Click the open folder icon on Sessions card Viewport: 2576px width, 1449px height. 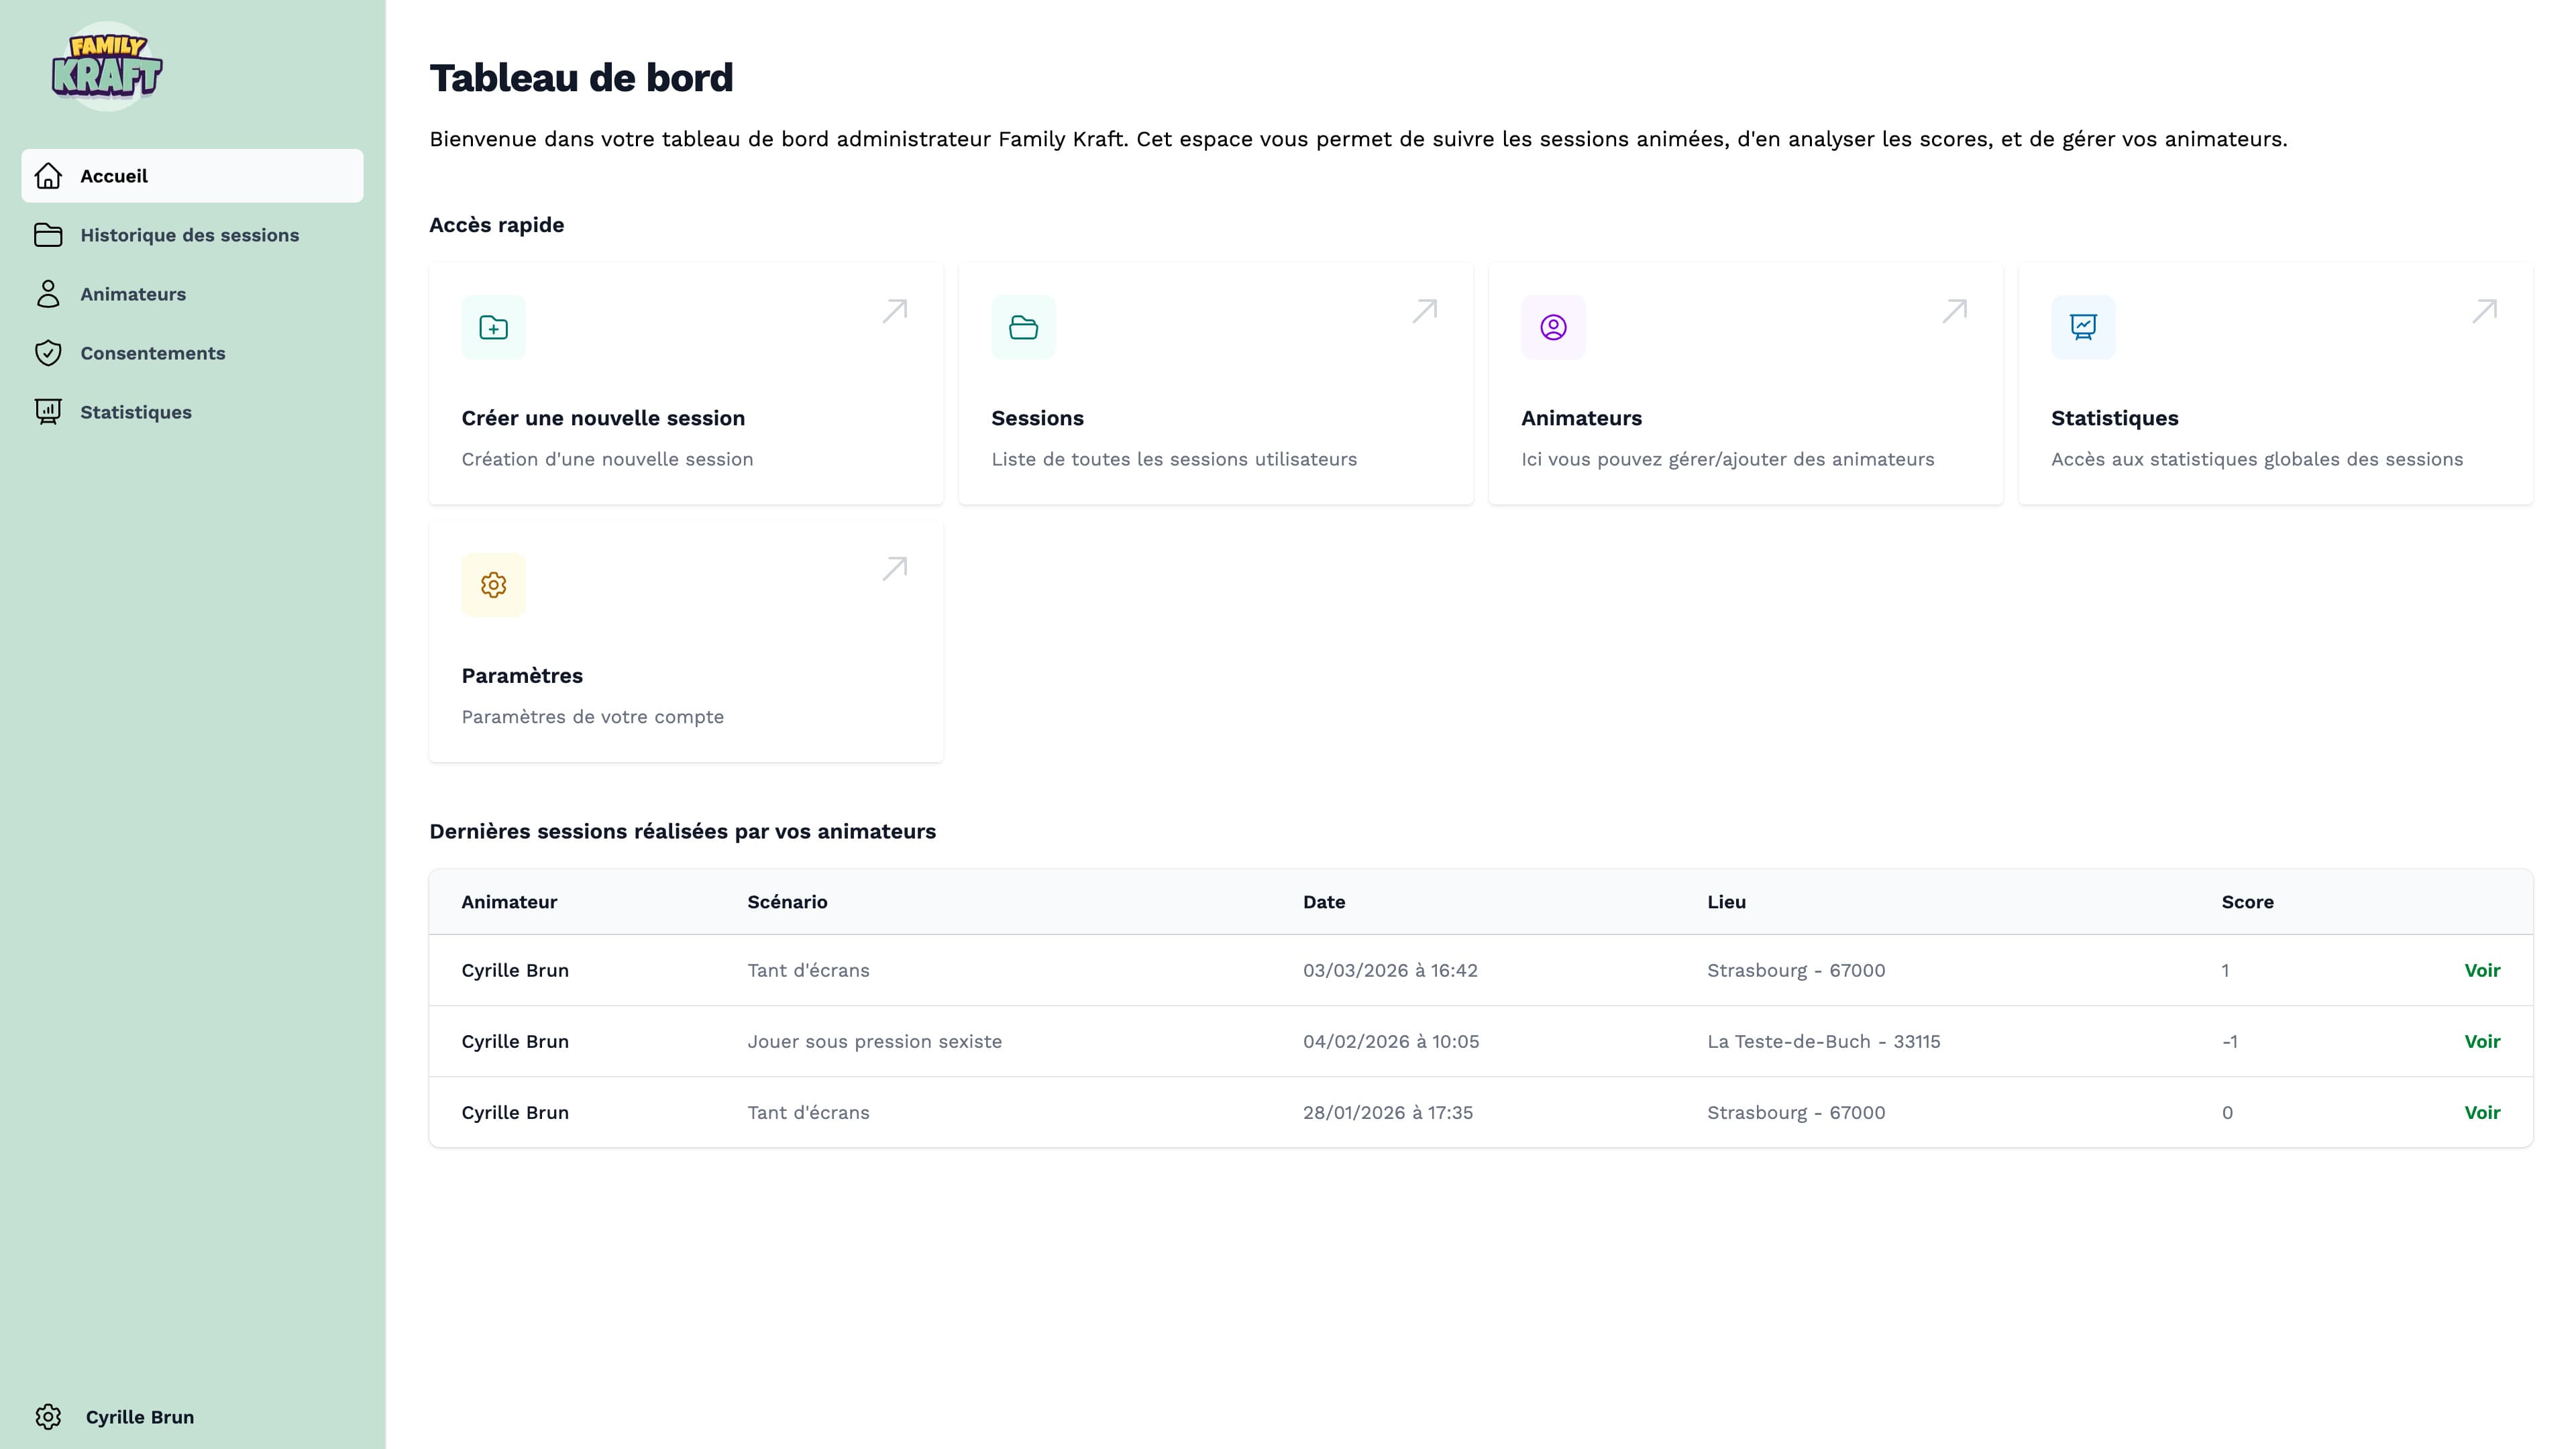[1023, 327]
